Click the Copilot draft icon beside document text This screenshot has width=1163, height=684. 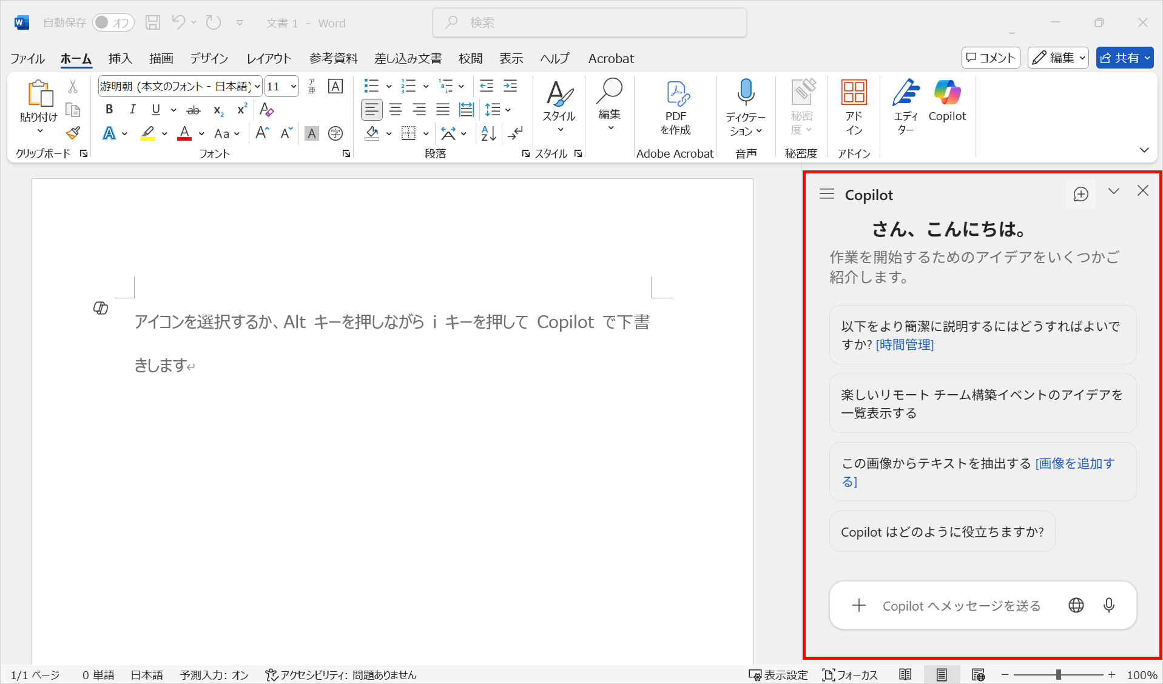coord(101,308)
